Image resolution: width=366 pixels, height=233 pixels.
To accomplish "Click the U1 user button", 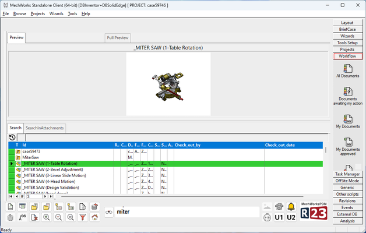I will point(279,217).
